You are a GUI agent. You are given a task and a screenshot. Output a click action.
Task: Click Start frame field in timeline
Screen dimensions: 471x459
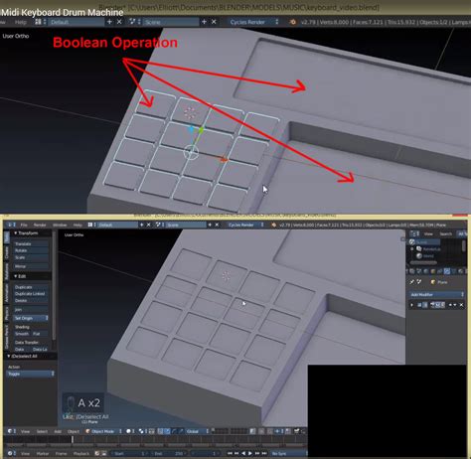point(129,453)
